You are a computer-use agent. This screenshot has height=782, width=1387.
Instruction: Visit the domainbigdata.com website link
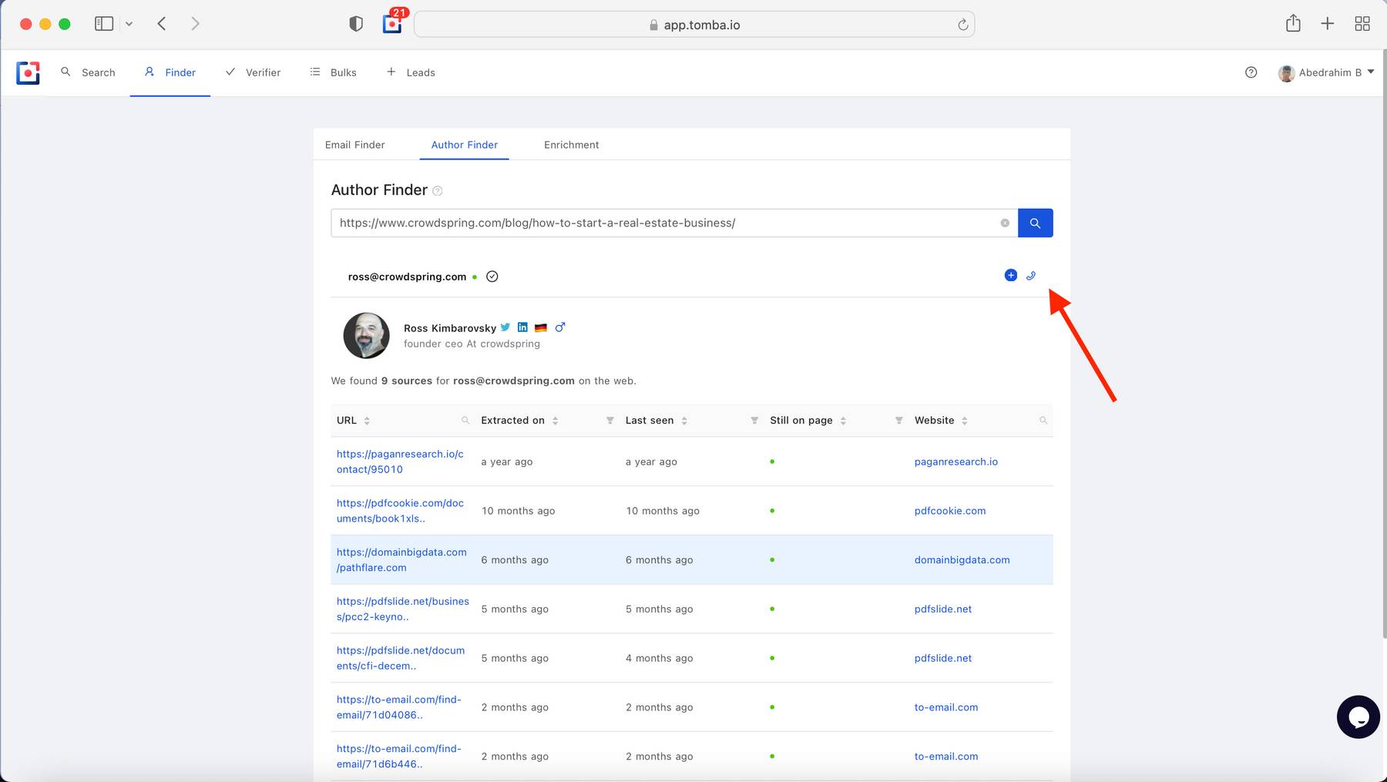pyautogui.click(x=962, y=560)
